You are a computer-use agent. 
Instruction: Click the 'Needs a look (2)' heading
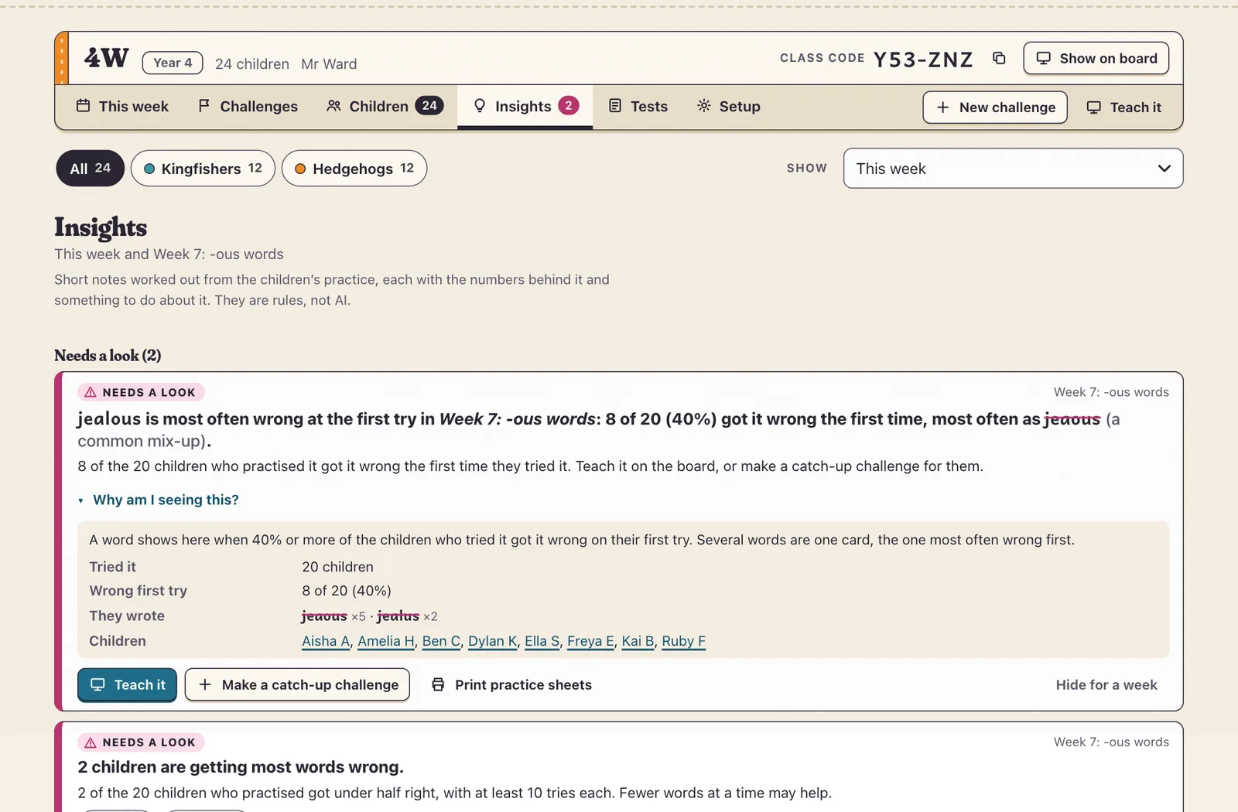point(108,356)
